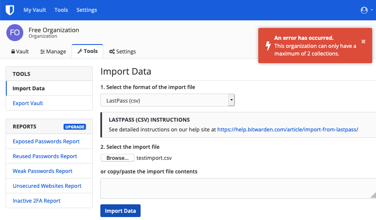
Task: Click the FO organization avatar
Action: click(x=15, y=33)
